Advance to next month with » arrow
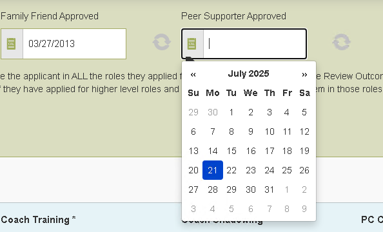 tap(304, 74)
